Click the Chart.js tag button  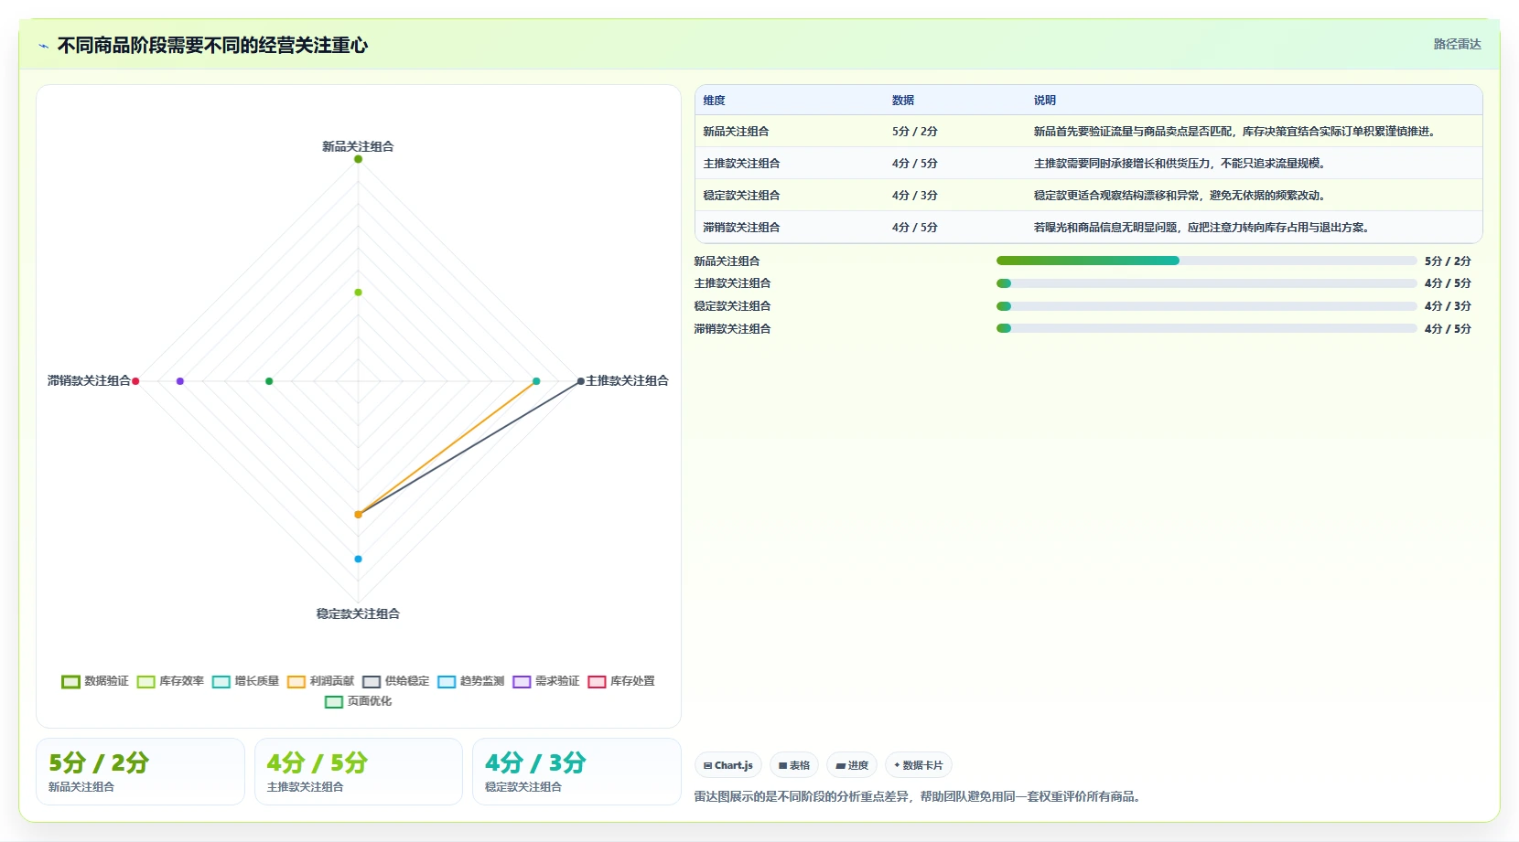click(728, 765)
